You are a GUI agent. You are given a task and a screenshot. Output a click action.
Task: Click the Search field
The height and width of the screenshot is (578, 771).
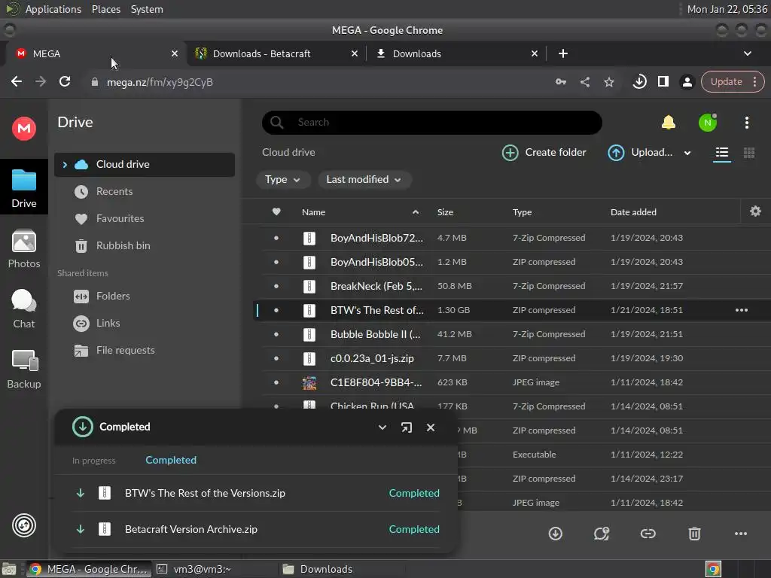coord(431,123)
